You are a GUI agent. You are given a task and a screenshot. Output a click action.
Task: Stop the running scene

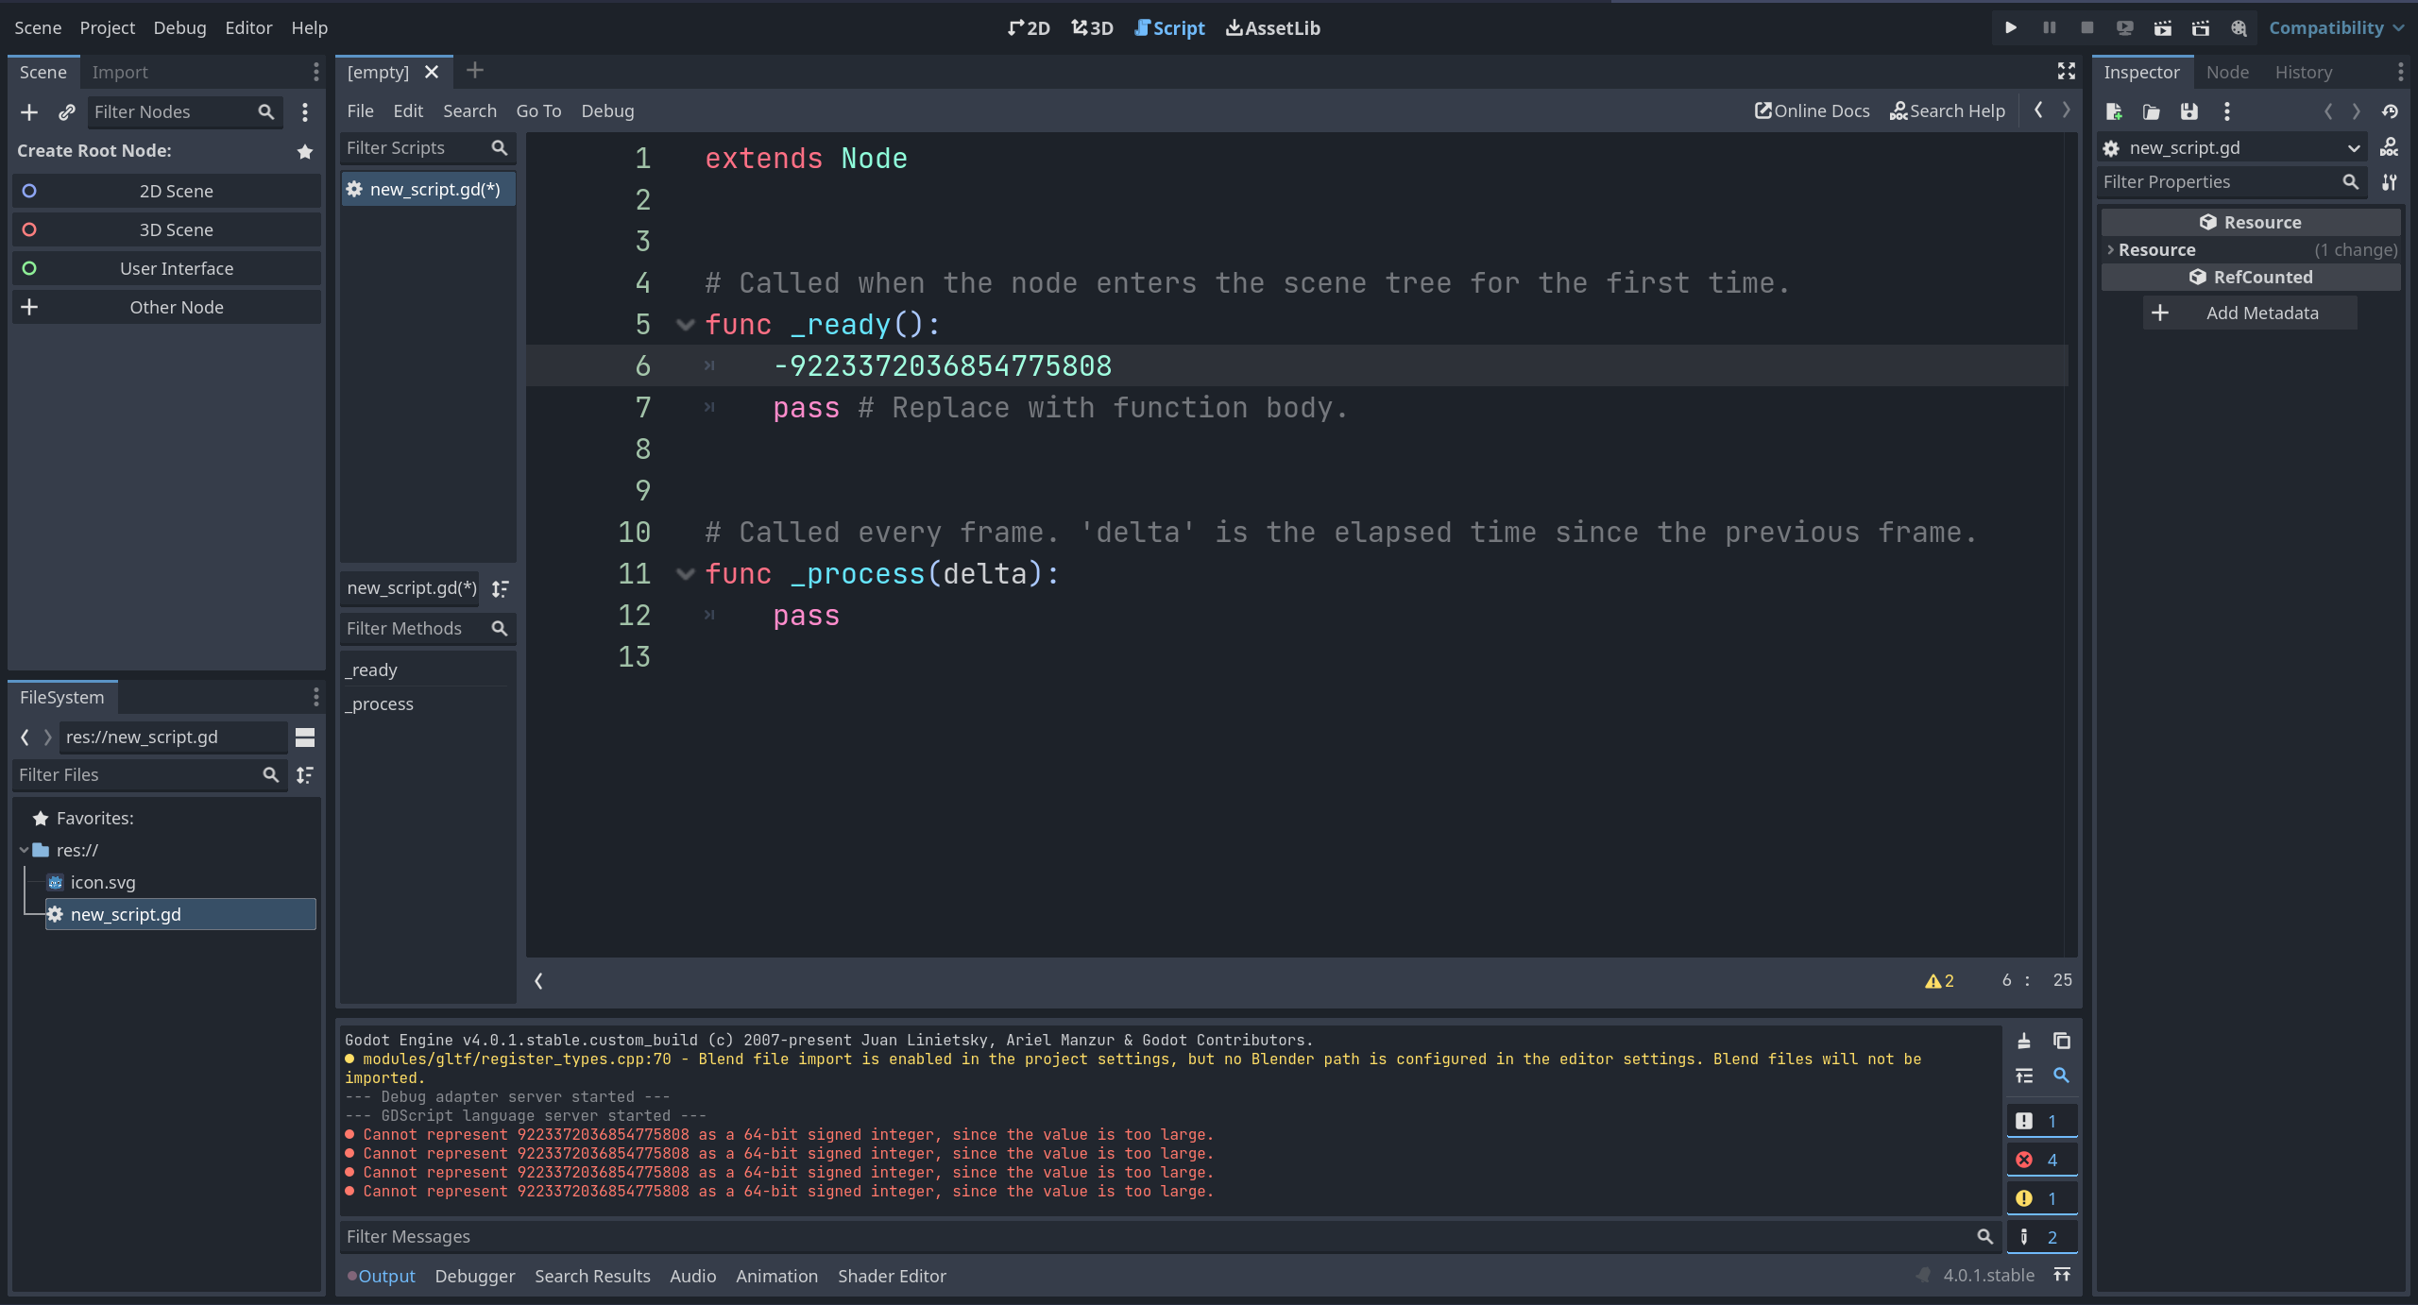pyautogui.click(x=2086, y=27)
